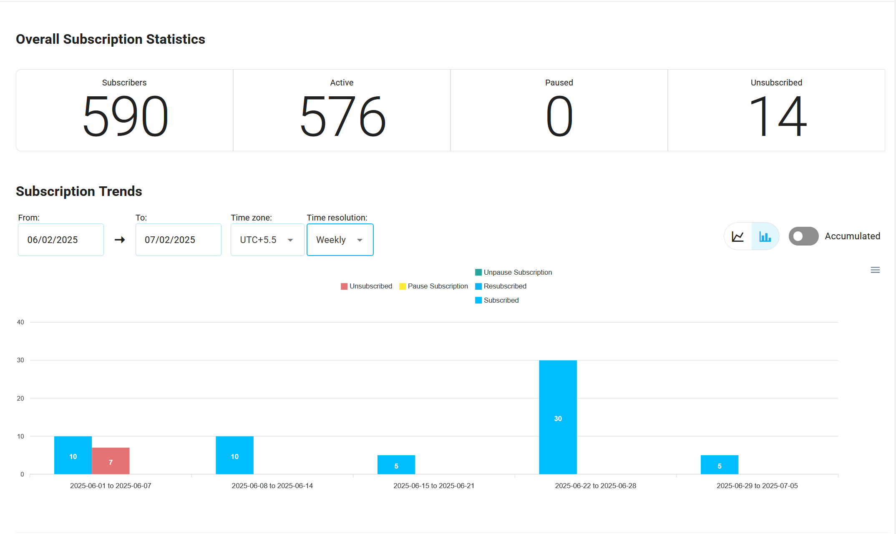Click the Unsubscribed stat card showing 14
Screen dimensions: 896x534
point(776,110)
